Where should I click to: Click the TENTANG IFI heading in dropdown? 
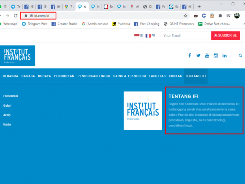[x=184, y=96]
